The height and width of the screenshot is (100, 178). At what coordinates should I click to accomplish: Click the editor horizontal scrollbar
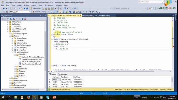coord(106,71)
